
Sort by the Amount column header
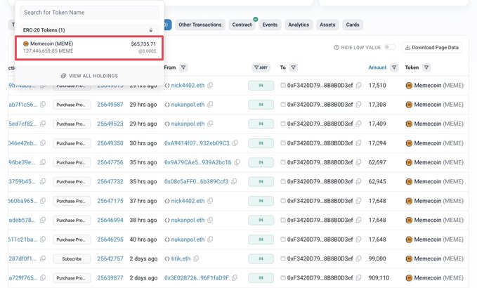tap(377, 67)
